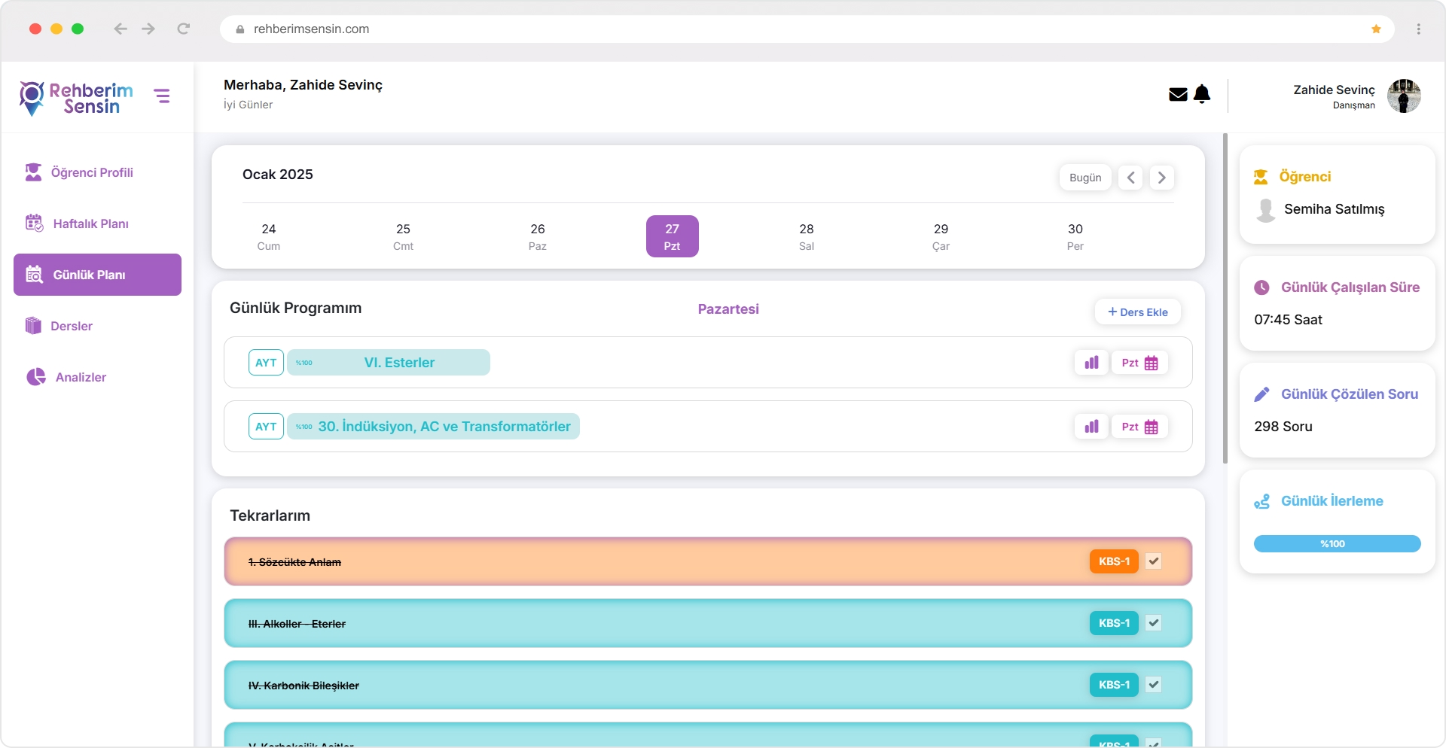Go to next week with right chevron
Viewport: 1446px width, 748px height.
point(1161,178)
